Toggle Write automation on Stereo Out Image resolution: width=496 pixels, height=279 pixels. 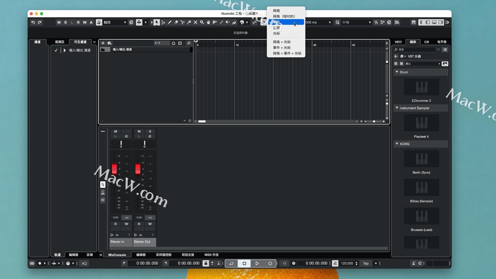150,224
